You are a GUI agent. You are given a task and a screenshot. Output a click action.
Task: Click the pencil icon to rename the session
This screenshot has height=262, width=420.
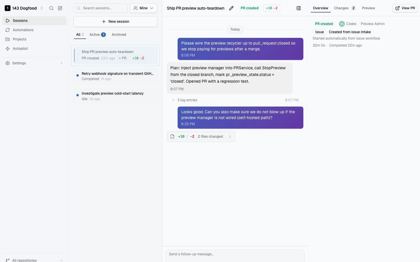(231, 8)
